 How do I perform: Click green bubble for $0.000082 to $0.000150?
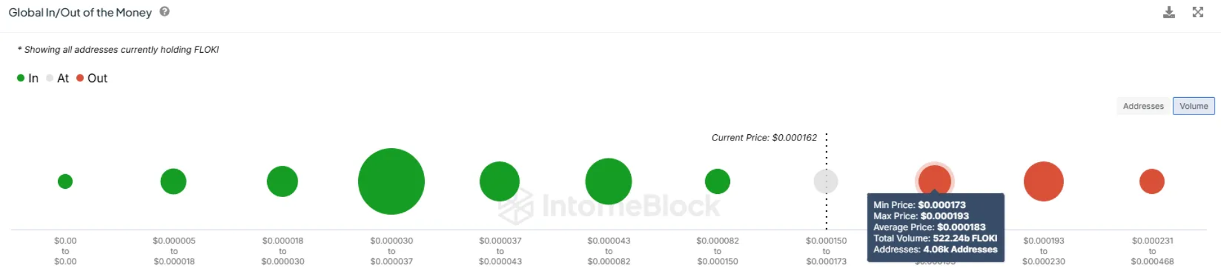coord(717,181)
